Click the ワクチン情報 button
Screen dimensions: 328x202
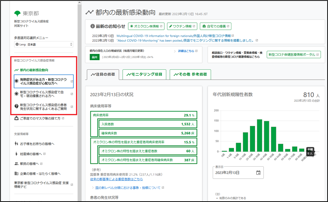[x=182, y=26]
